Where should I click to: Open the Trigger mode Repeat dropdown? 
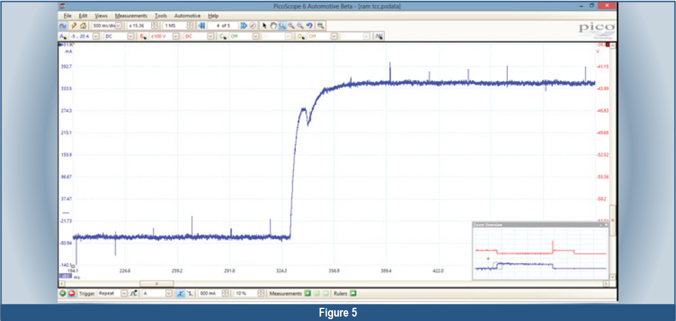(x=123, y=293)
